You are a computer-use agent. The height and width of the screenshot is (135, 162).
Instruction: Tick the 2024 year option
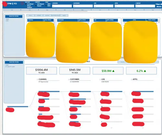click(49, 4)
